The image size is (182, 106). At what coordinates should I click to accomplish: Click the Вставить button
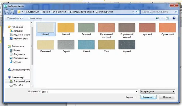tap(147, 97)
